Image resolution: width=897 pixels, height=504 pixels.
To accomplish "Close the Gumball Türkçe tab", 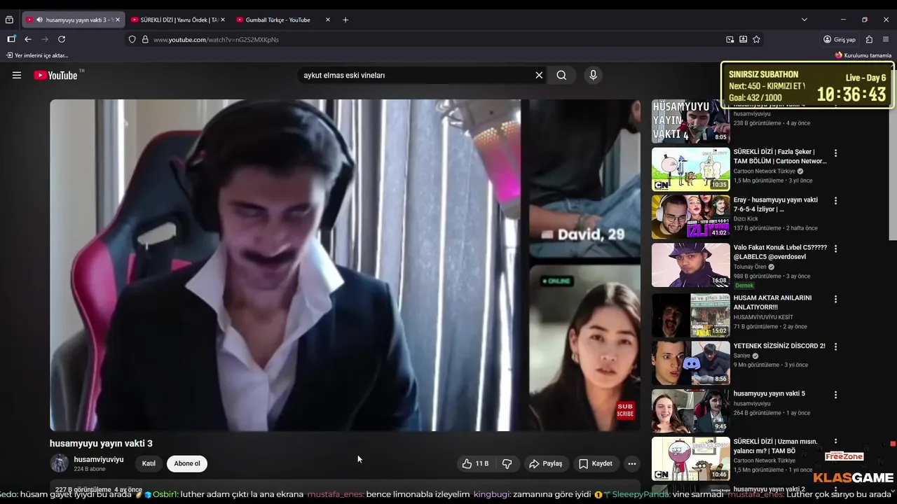I will click(x=327, y=20).
